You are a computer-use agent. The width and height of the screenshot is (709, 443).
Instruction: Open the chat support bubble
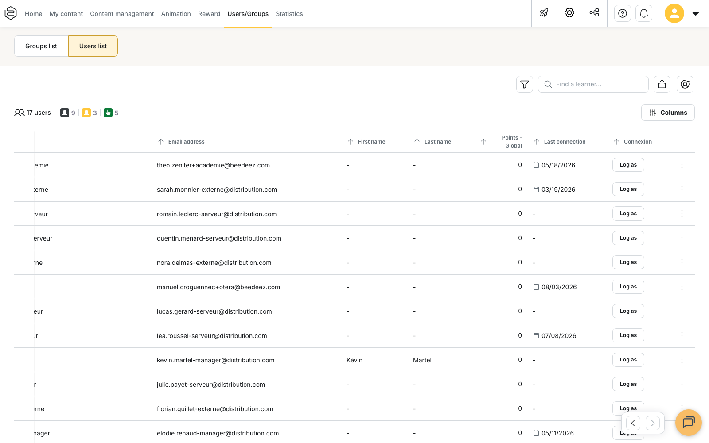[x=689, y=423]
